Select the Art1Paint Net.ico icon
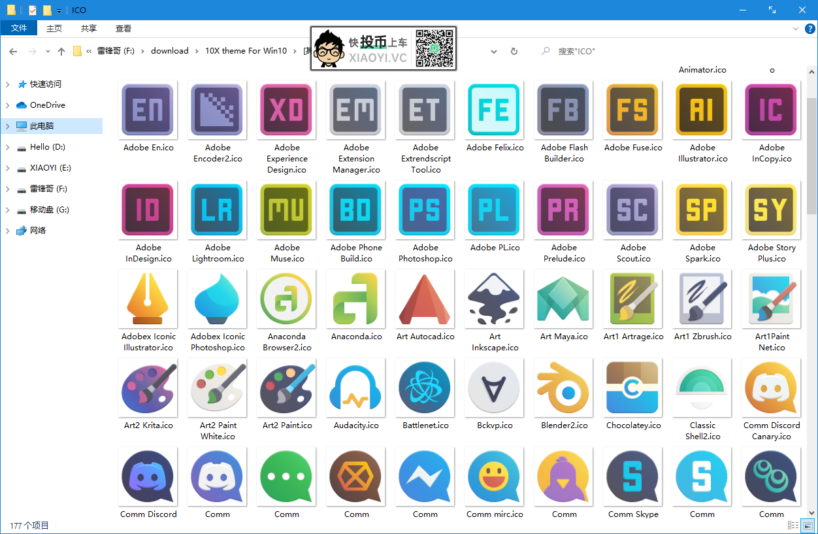The image size is (818, 534). pos(772,299)
